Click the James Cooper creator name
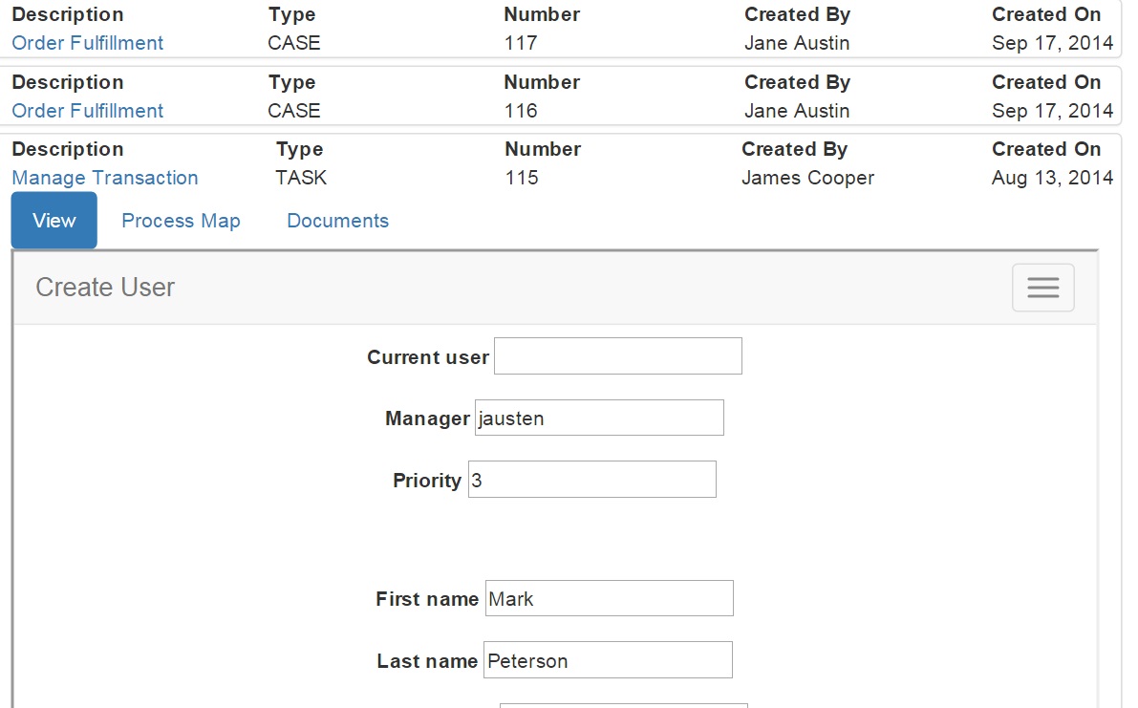The height and width of the screenshot is (708, 1138). (x=807, y=178)
